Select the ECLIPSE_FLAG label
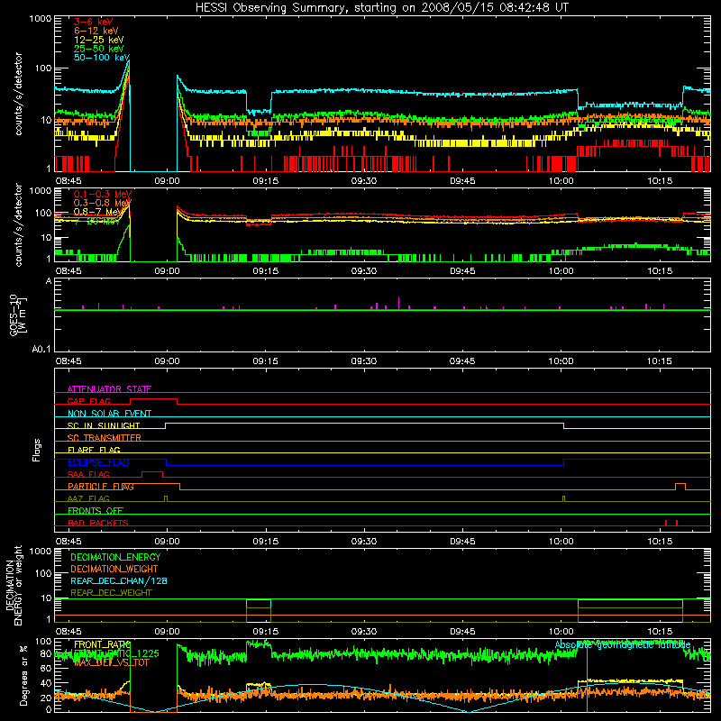Image resolution: width=721 pixels, height=721 pixels. 98,462
